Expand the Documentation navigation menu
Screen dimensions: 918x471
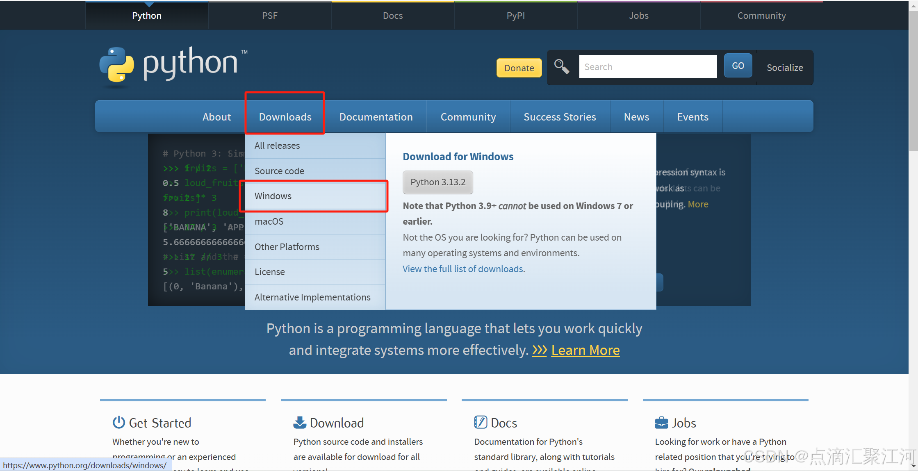click(376, 117)
